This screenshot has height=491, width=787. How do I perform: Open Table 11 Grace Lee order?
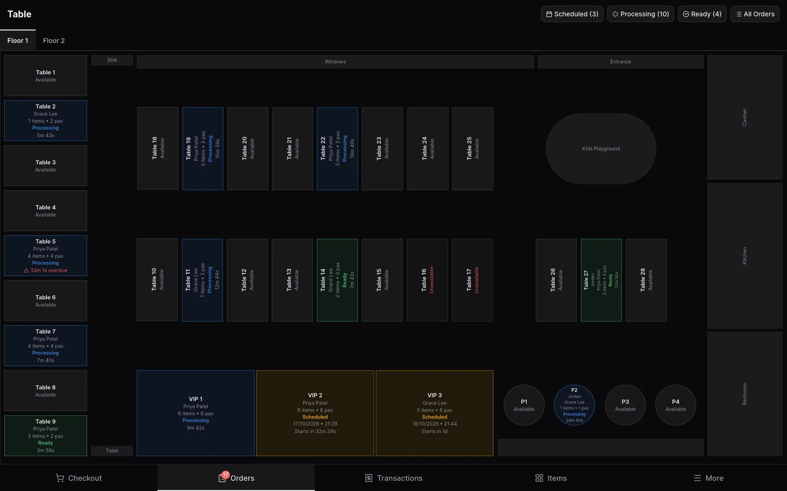[202, 280]
